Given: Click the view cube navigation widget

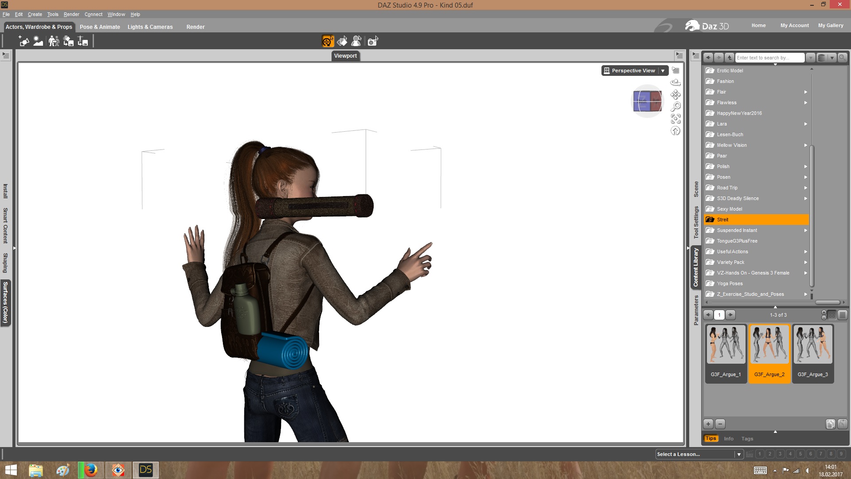Looking at the screenshot, I should tap(647, 101).
